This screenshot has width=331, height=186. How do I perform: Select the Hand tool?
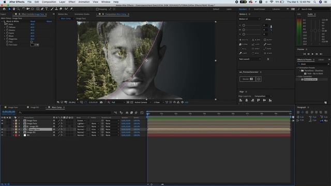point(14,9)
